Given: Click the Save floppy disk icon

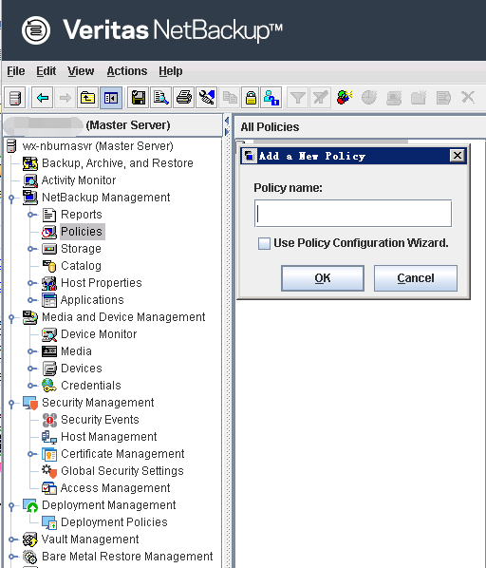Looking at the screenshot, I should [x=139, y=98].
